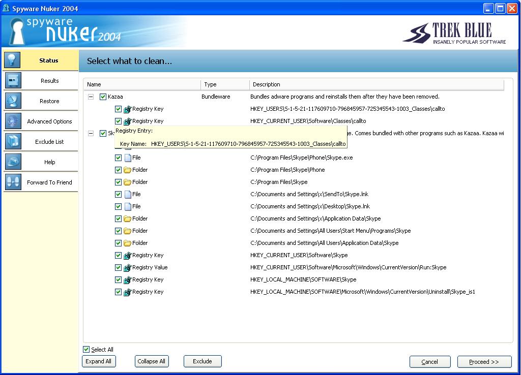Sort by the Description column header
Image resolution: width=521 pixels, height=375 pixels.
pos(377,84)
